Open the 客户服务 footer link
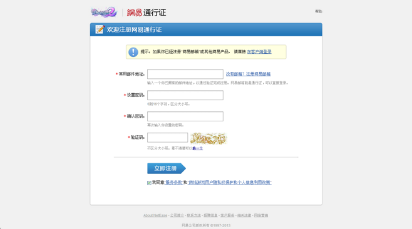The height and width of the screenshot is (229, 412). click(227, 215)
